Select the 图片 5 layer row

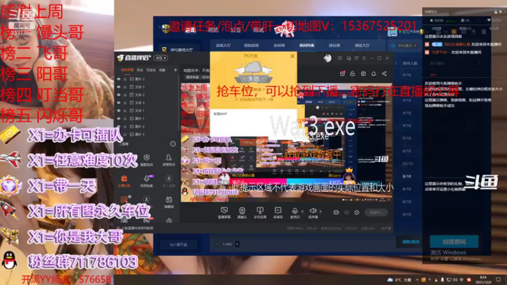pos(146,134)
